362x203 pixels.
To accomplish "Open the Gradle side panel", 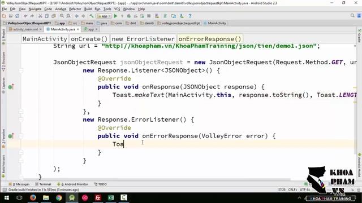I will (360, 36).
